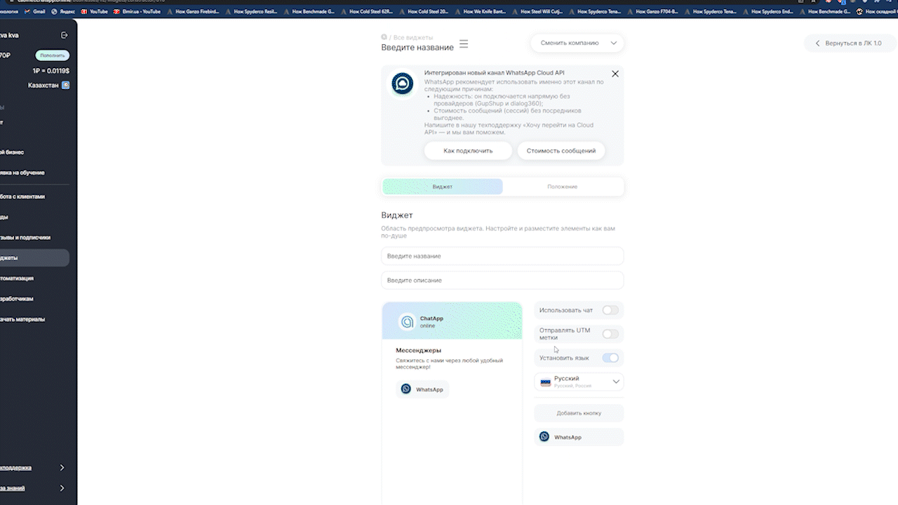Open Elmir.ua - YouTube bookmark

137,11
